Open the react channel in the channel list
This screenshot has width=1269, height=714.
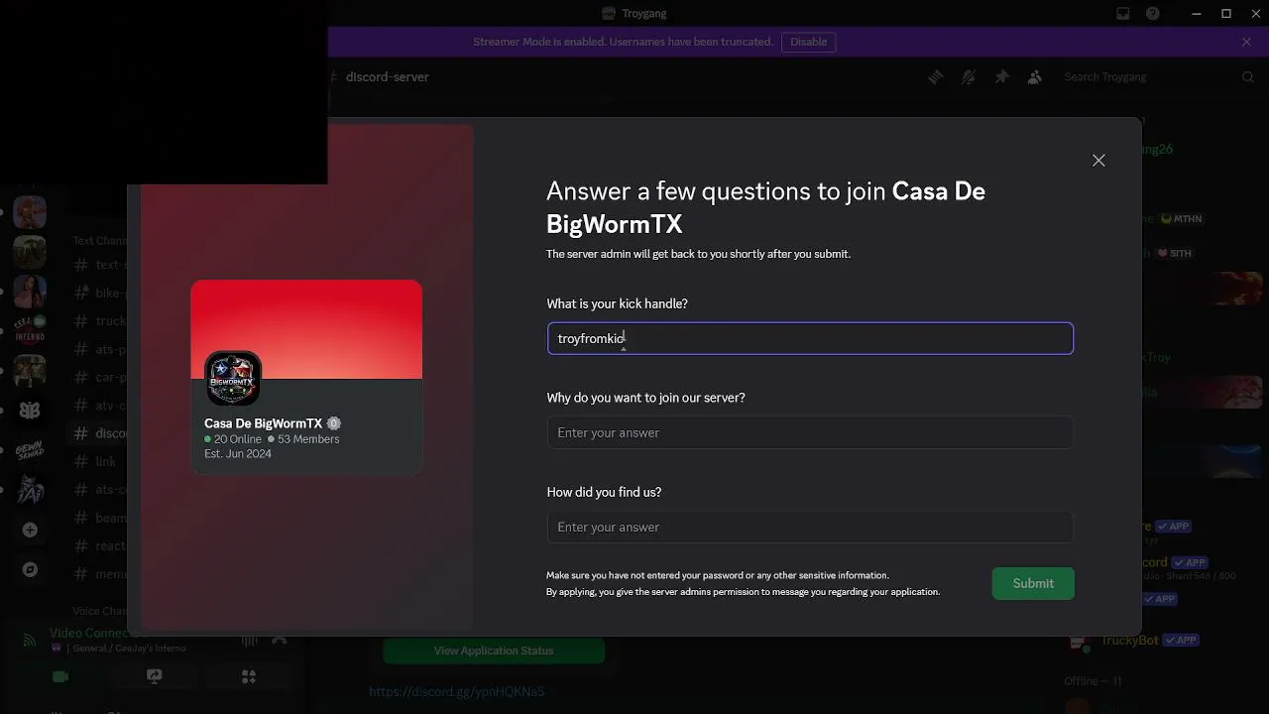(x=99, y=545)
